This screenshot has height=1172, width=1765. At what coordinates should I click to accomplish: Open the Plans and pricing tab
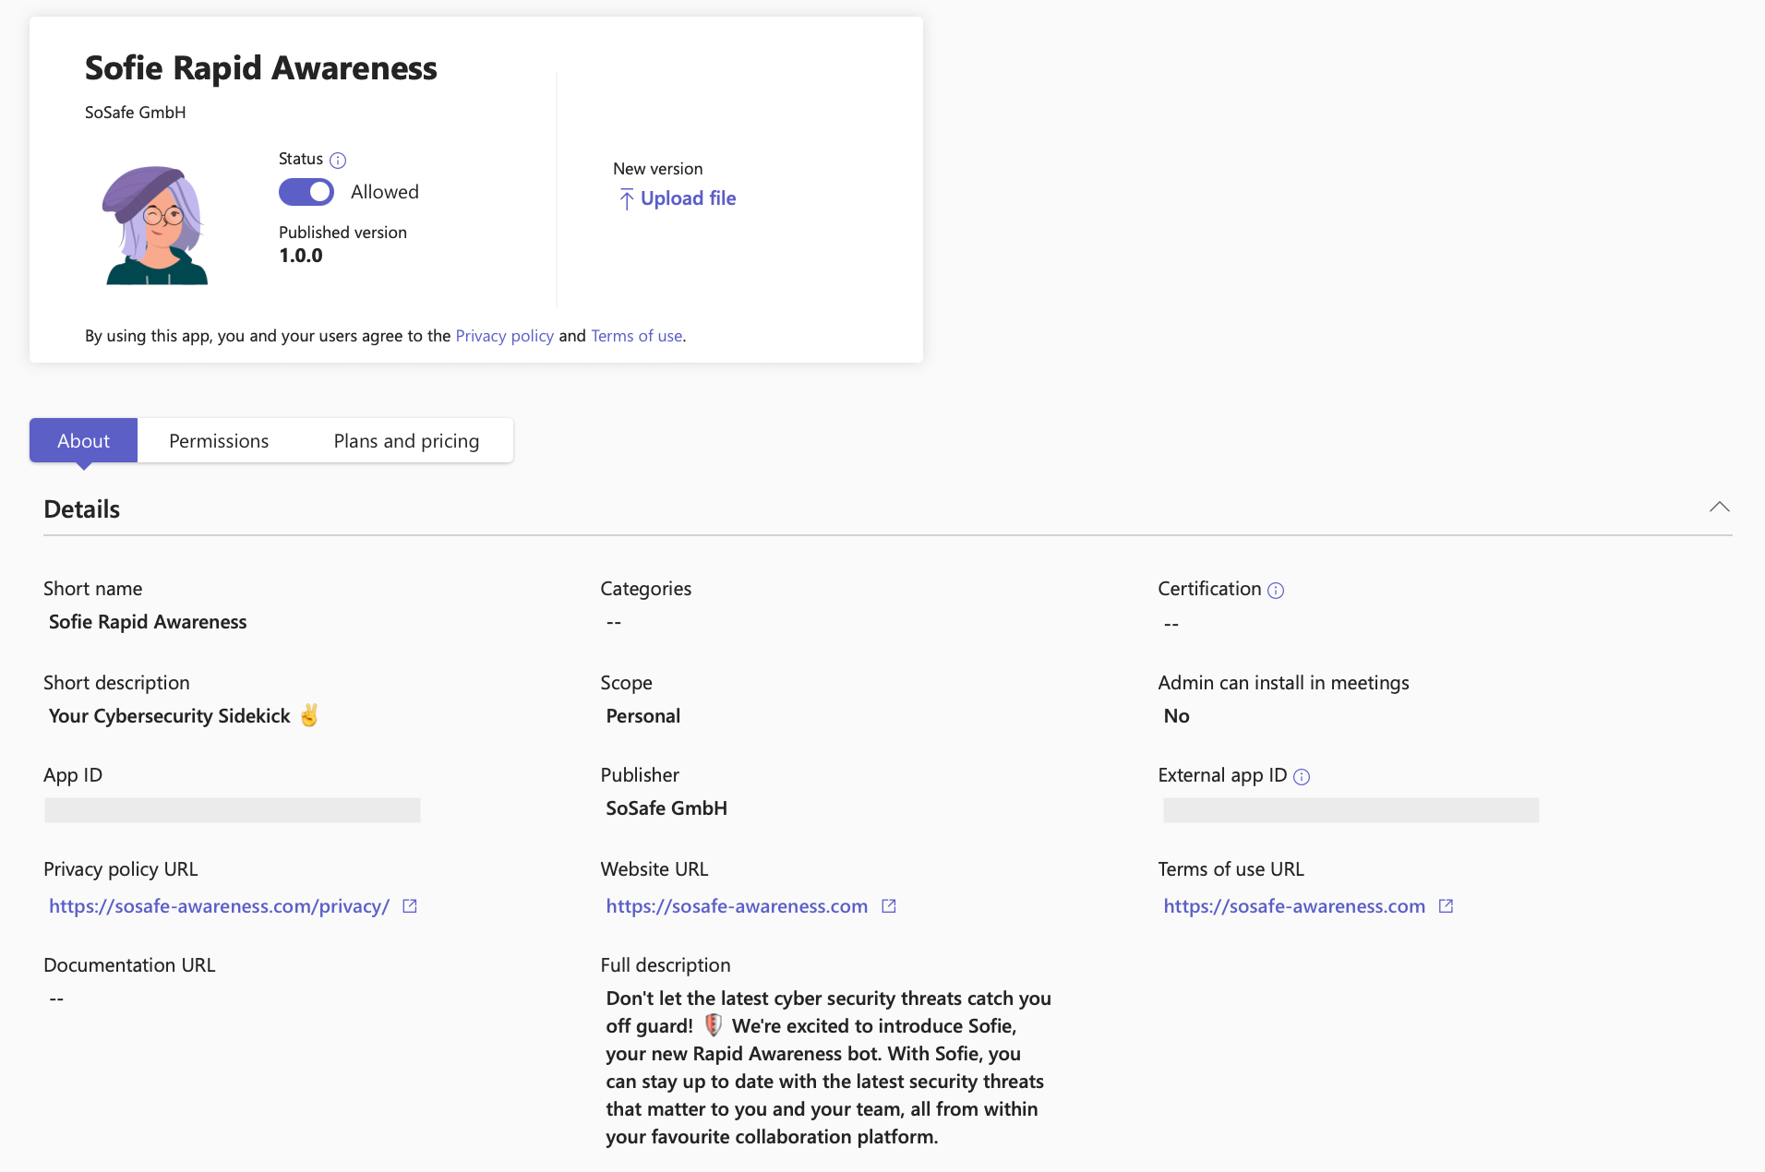click(x=406, y=441)
